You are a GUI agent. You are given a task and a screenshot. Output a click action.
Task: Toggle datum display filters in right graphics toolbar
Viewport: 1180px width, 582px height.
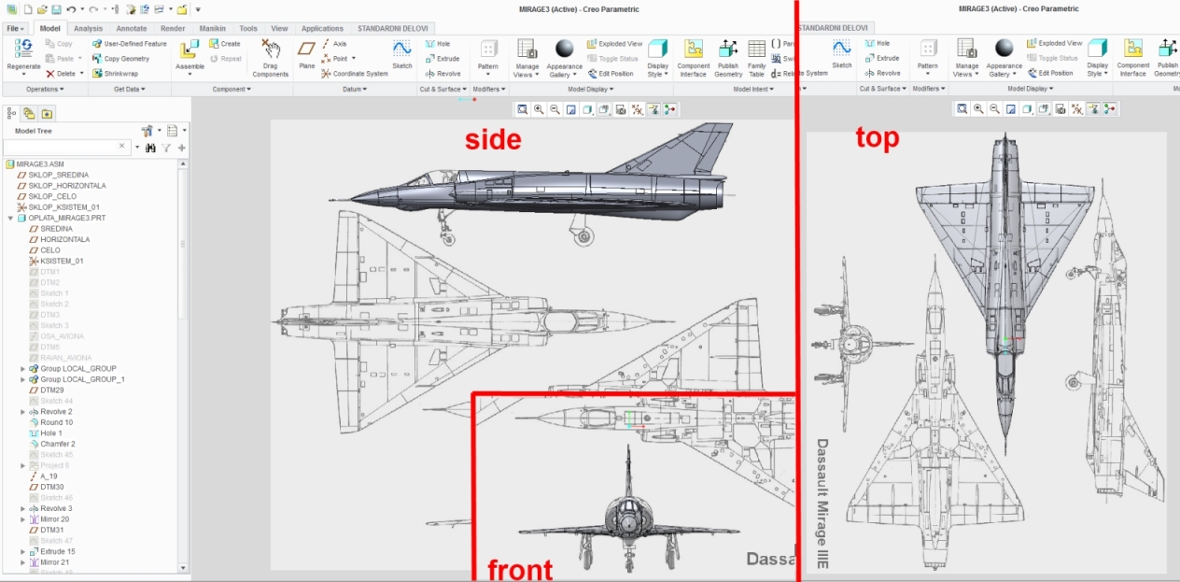(x=1076, y=108)
